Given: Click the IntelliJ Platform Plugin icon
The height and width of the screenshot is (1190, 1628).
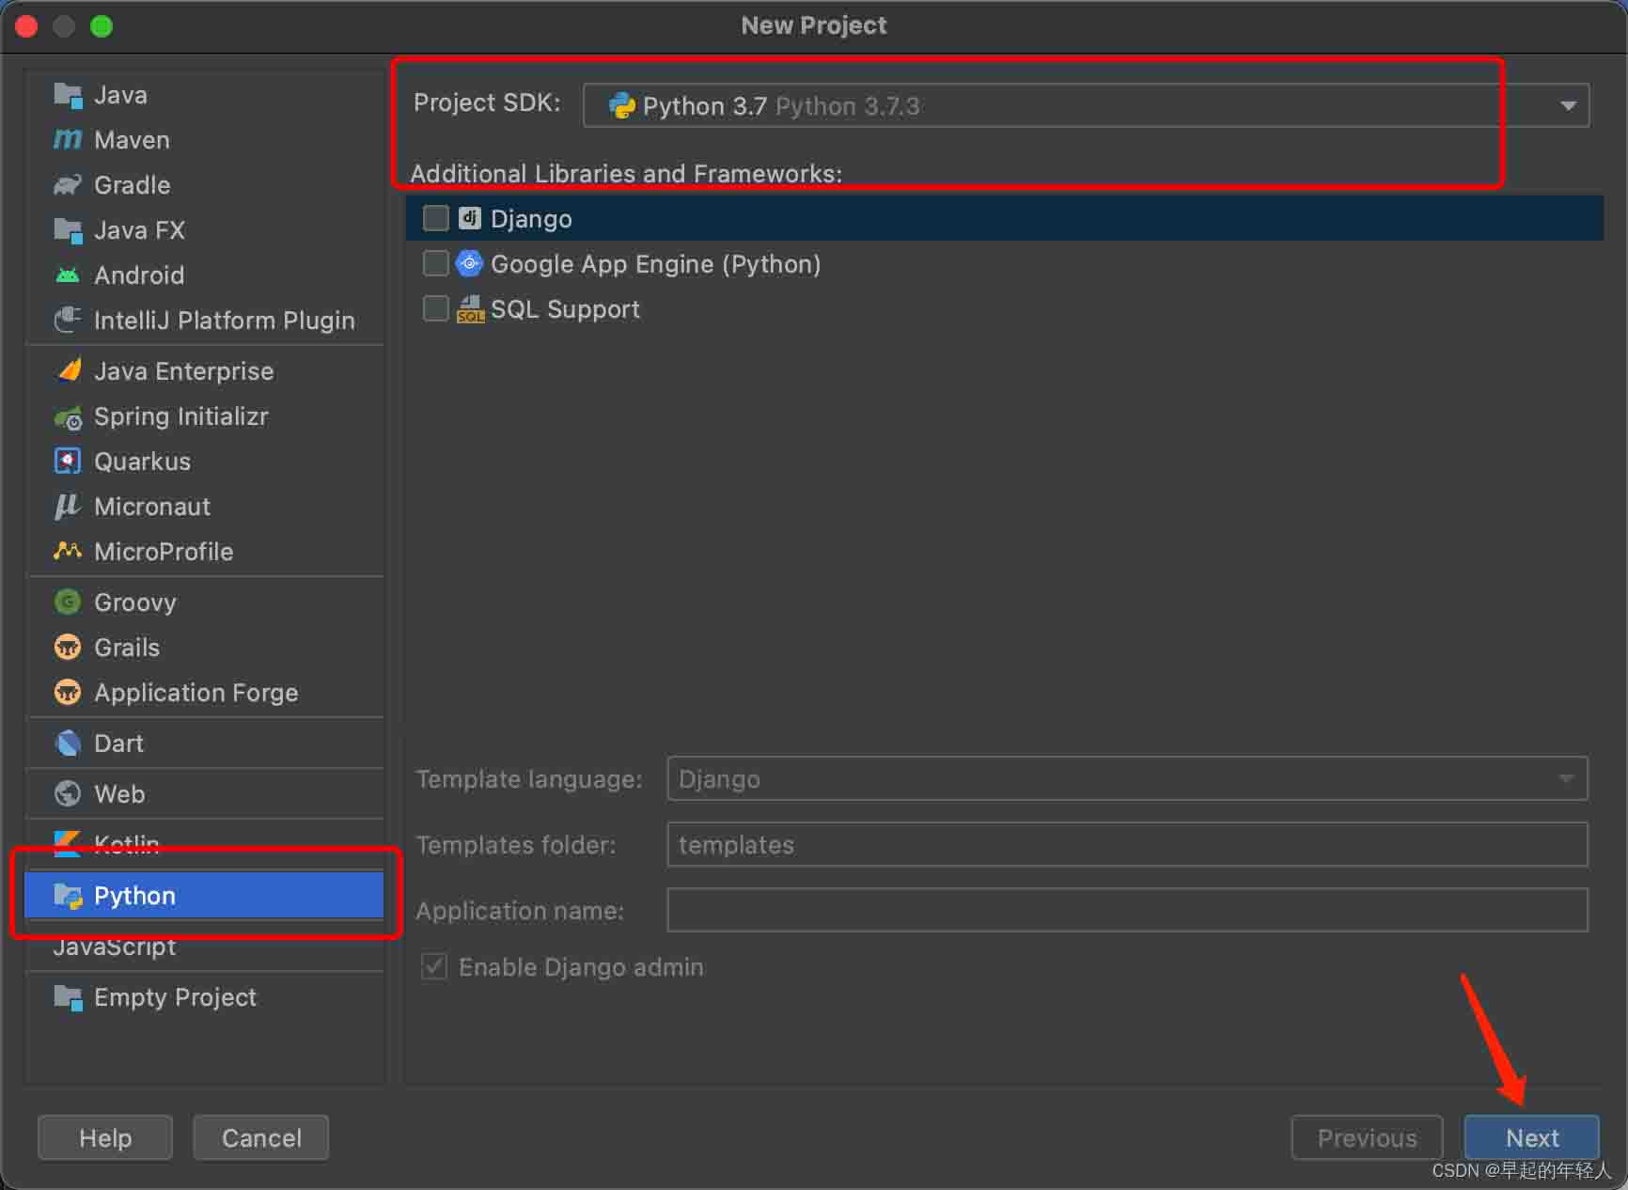Looking at the screenshot, I should click(x=68, y=321).
